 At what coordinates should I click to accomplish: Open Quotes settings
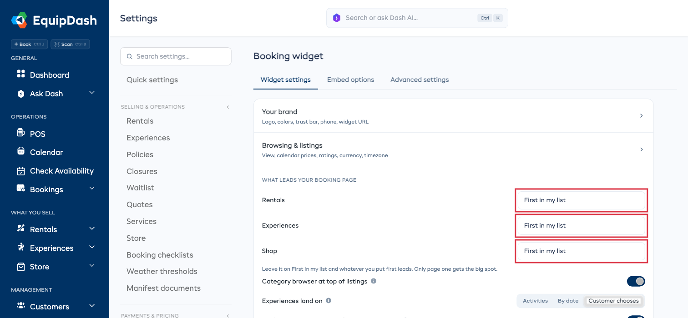(139, 204)
